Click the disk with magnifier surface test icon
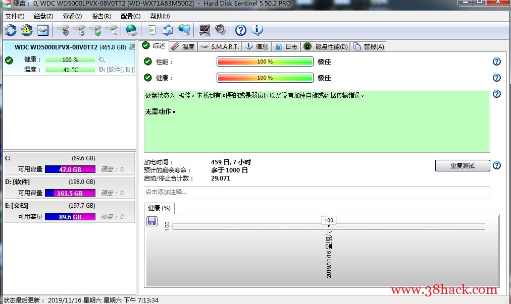Viewport: 511px width, 304px height. [x=112, y=30]
